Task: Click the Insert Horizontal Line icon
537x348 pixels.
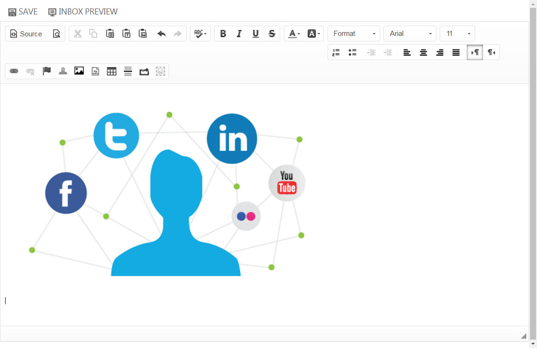Action: point(128,71)
